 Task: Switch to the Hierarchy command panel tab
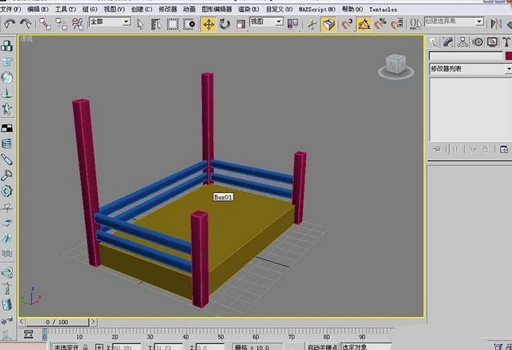click(463, 42)
